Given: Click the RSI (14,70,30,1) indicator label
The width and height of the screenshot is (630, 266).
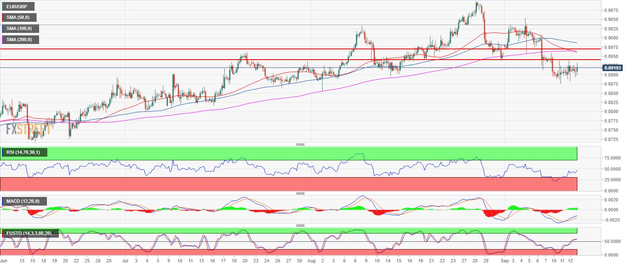Looking at the screenshot, I should coord(24,153).
